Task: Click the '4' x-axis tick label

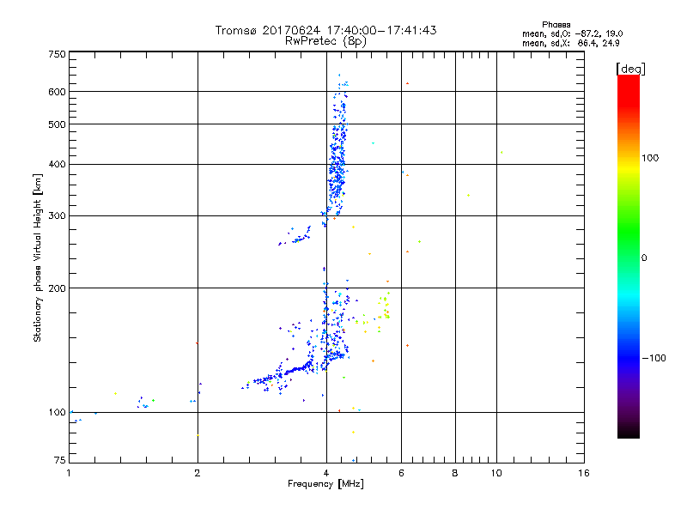Action: (x=326, y=473)
